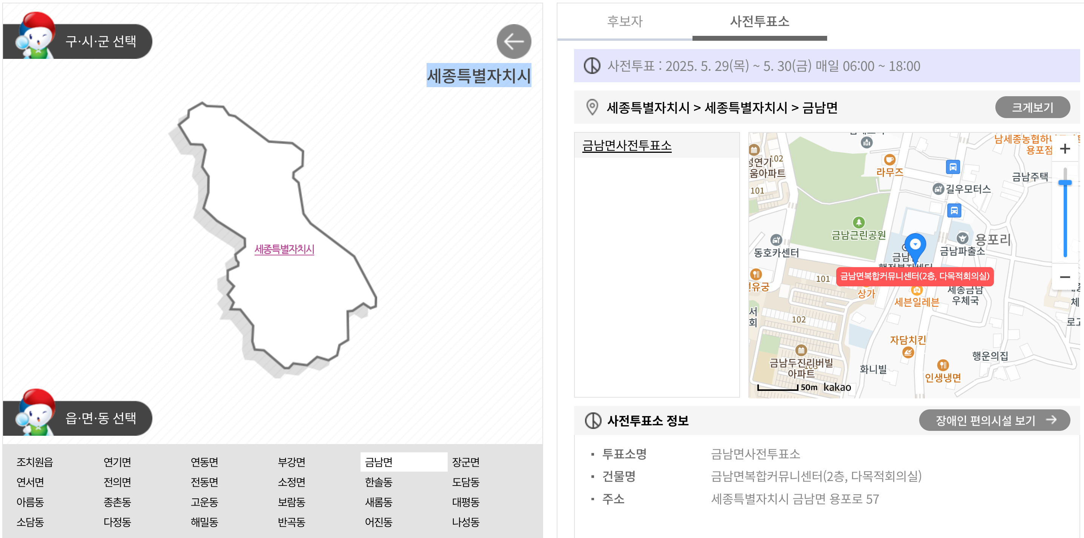This screenshot has width=1084, height=538.
Task: Open 장애인 편의시설 보기 button
Action: coord(994,420)
